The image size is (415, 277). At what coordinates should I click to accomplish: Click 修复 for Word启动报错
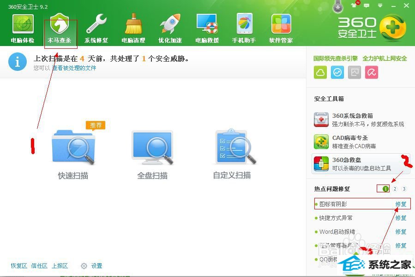pos(401,231)
